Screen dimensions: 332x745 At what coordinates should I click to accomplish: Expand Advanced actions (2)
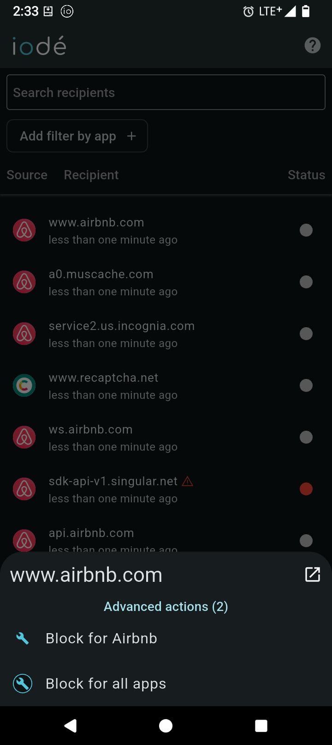pyautogui.click(x=166, y=606)
